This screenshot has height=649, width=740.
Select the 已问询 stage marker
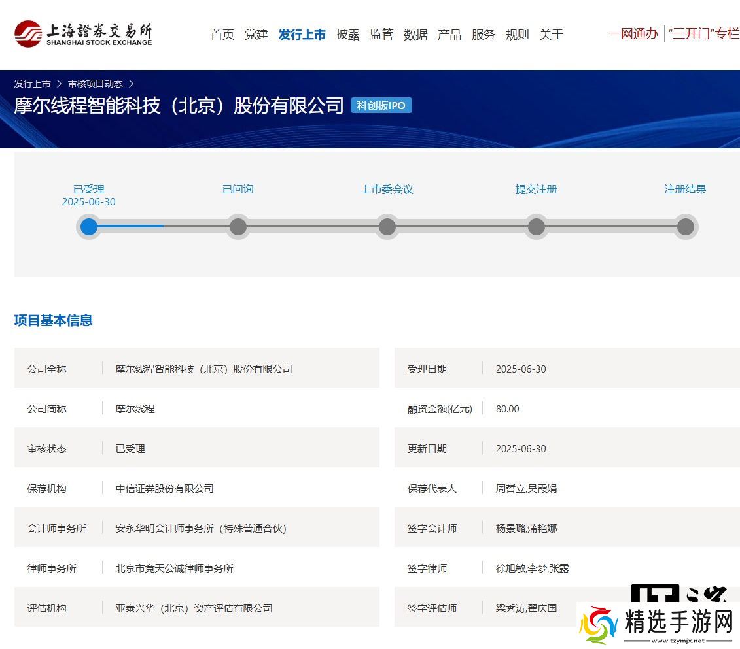[x=238, y=227]
